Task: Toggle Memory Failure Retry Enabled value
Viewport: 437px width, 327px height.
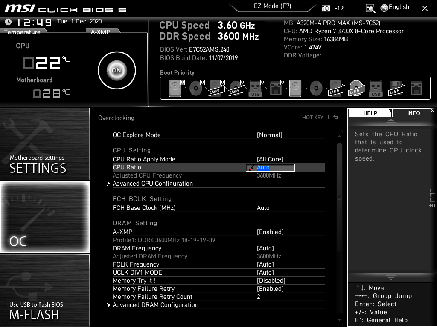Action: (x=270, y=289)
